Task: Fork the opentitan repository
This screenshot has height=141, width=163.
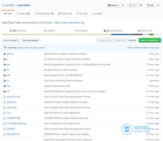Action: click(151, 5)
